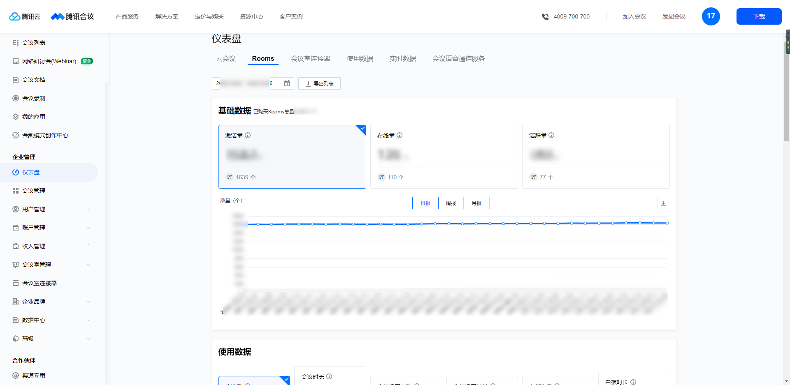The width and height of the screenshot is (790, 385).
Task: Download the chart via download icon
Action: 663,203
